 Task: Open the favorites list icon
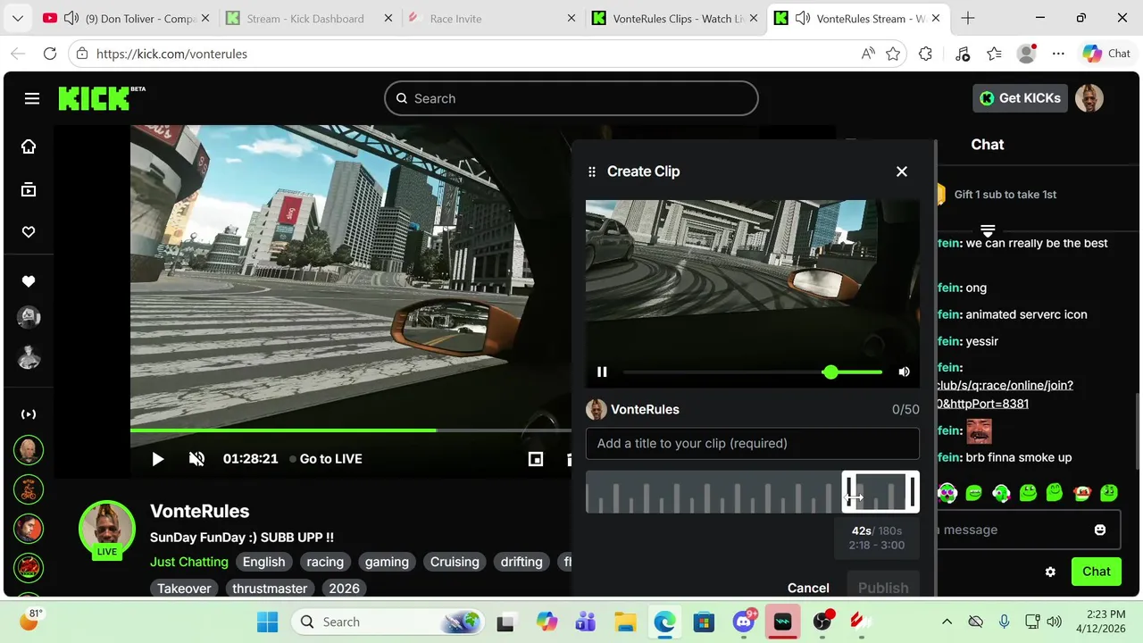click(994, 54)
